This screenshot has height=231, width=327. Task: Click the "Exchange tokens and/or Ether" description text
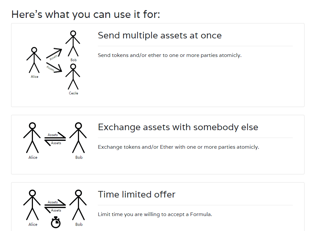178,147
